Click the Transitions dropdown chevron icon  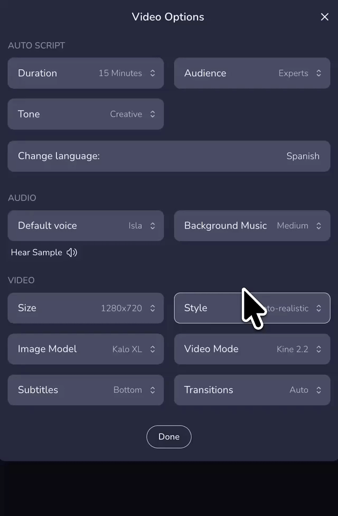(x=320, y=390)
